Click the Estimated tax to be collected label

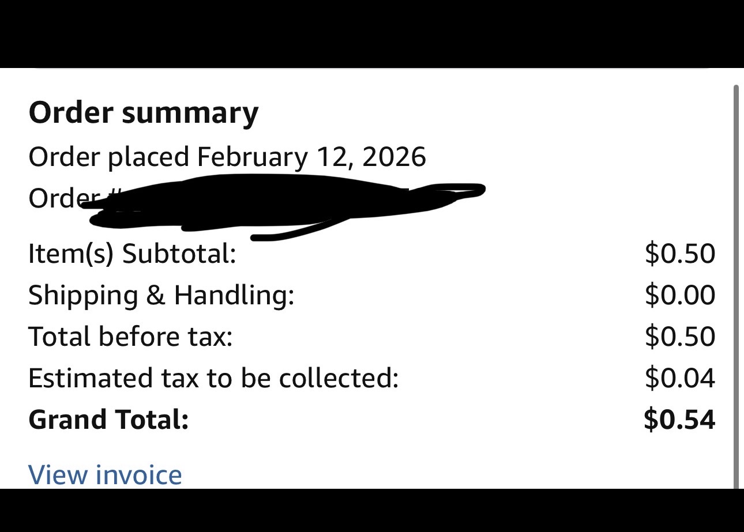(213, 378)
